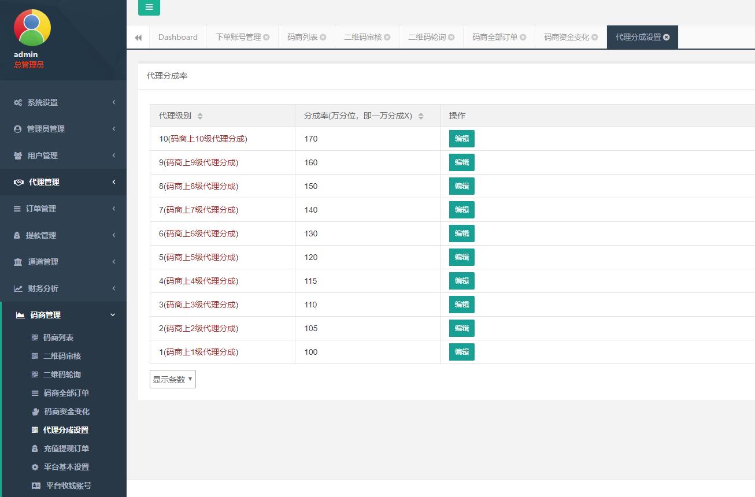Image resolution: width=755 pixels, height=497 pixels.
Task: Switch to the Dashboard tab
Action: tap(177, 37)
